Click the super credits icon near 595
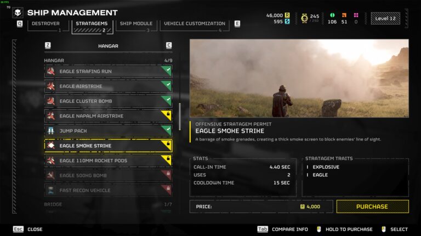This screenshot has width=421, height=236. click(x=287, y=21)
